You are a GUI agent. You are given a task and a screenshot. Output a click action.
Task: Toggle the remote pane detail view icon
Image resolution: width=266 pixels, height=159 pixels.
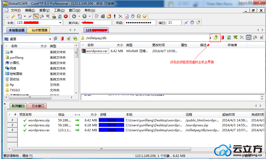pyautogui.click(x=249, y=37)
